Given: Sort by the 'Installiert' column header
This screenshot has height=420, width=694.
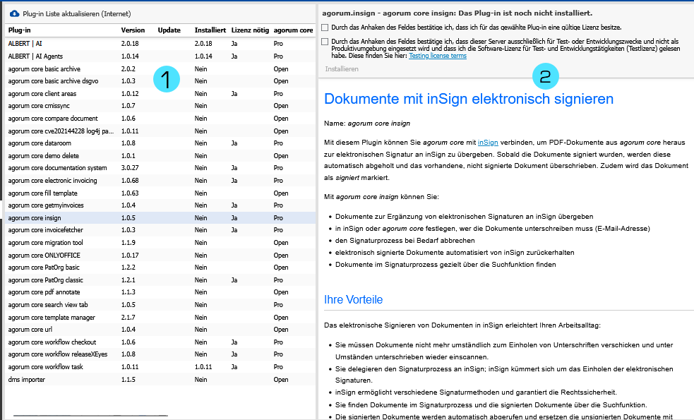Looking at the screenshot, I should click(210, 30).
